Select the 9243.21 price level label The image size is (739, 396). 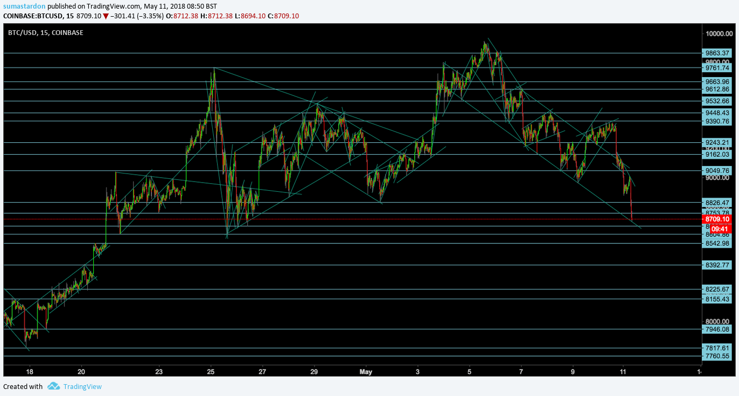717,143
